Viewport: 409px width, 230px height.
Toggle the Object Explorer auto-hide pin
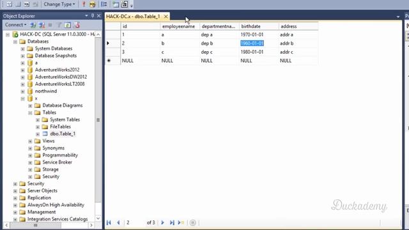point(92,16)
